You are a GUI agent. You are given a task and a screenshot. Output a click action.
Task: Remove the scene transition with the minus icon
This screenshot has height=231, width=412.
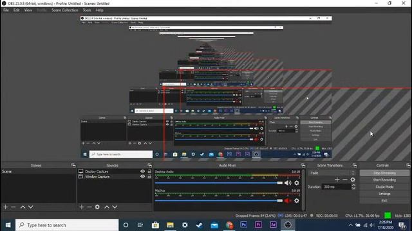pyautogui.click(x=345, y=180)
